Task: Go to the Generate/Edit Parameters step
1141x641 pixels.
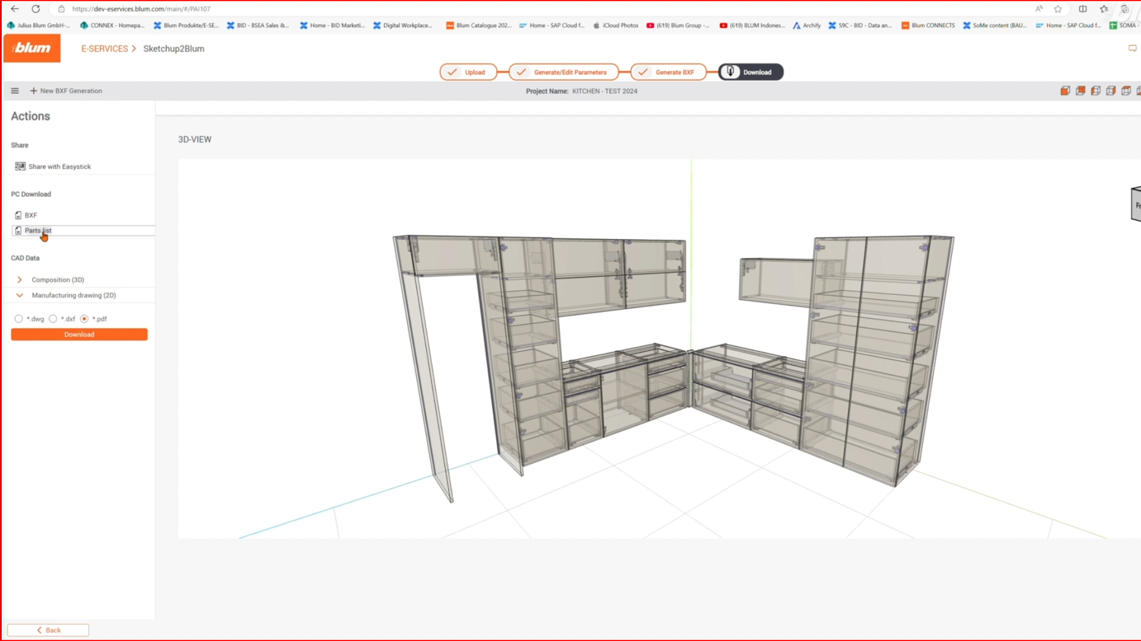Action: coord(563,72)
